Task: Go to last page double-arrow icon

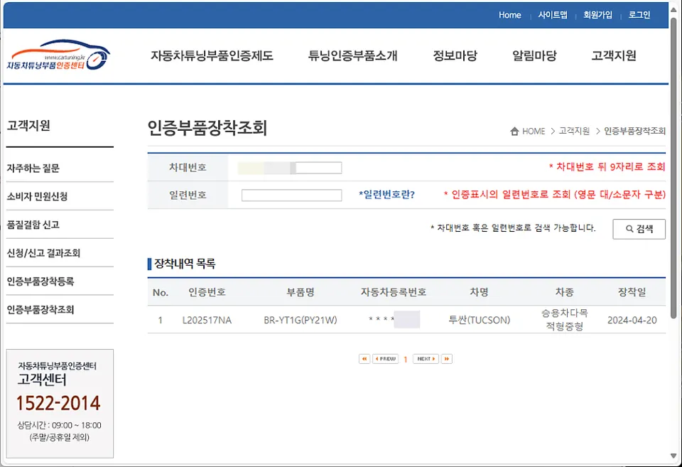Action: [x=447, y=359]
